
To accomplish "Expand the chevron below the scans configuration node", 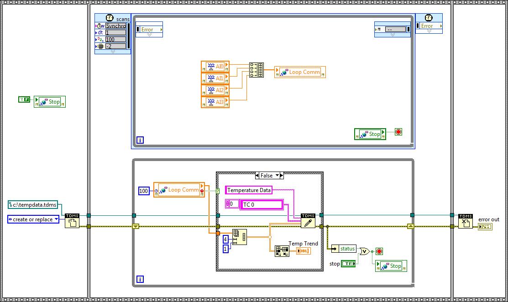I will pyautogui.click(x=113, y=52).
